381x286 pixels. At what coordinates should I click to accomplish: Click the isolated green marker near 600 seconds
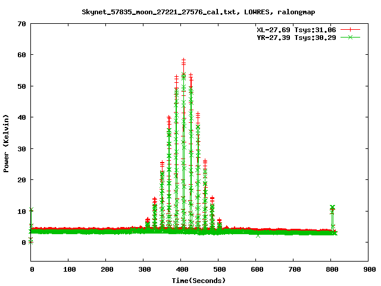(258, 236)
